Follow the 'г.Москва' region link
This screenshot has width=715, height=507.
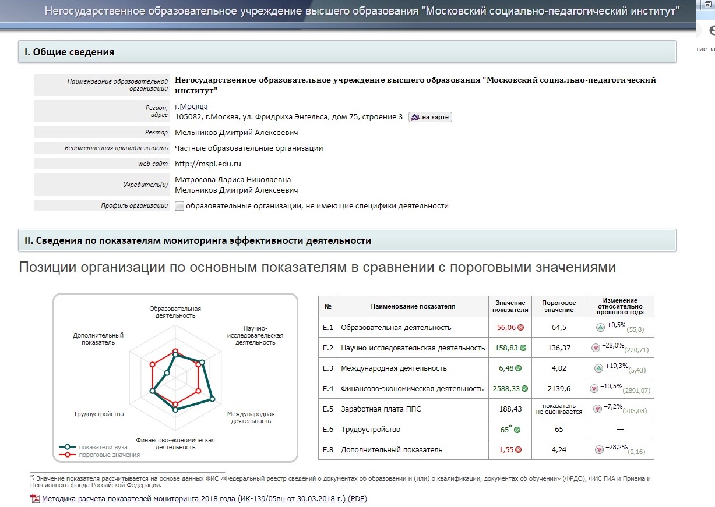pyautogui.click(x=191, y=107)
